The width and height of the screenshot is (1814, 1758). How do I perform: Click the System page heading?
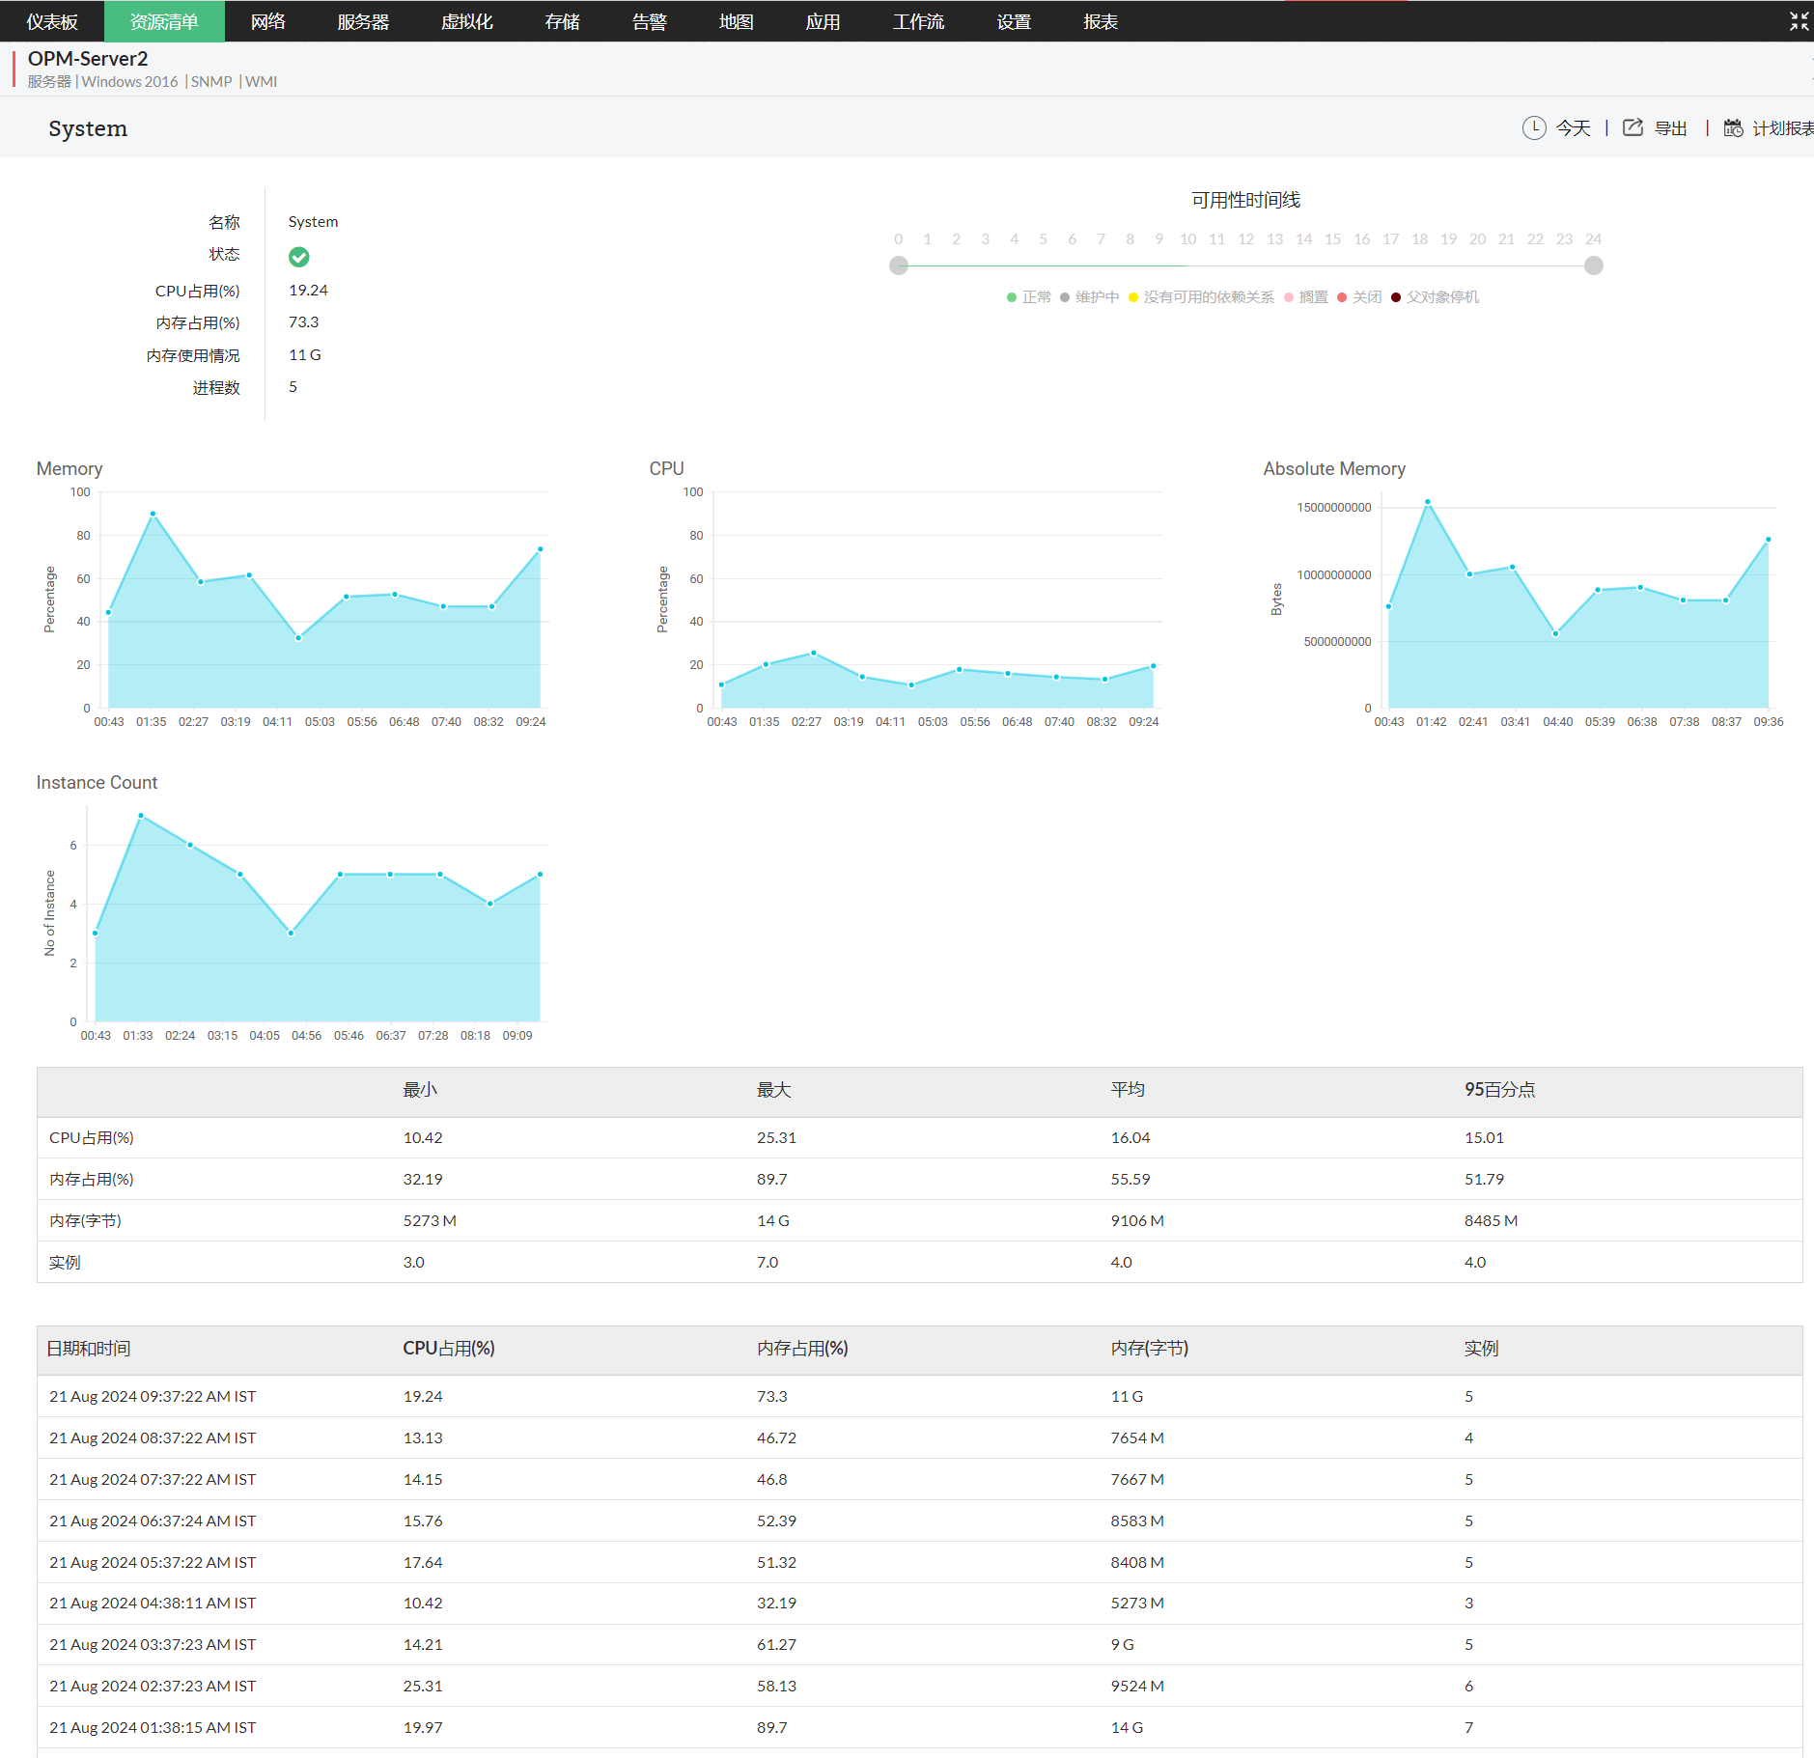click(88, 128)
